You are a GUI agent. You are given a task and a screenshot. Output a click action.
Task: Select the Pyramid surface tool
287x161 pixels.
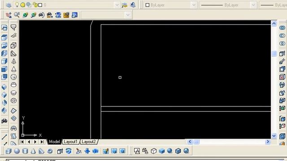pyautogui.click(x=13, y=61)
